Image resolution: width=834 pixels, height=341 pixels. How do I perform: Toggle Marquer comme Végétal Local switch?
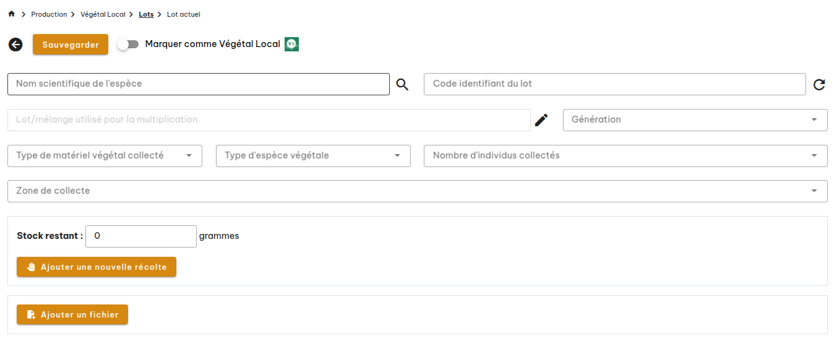[128, 45]
